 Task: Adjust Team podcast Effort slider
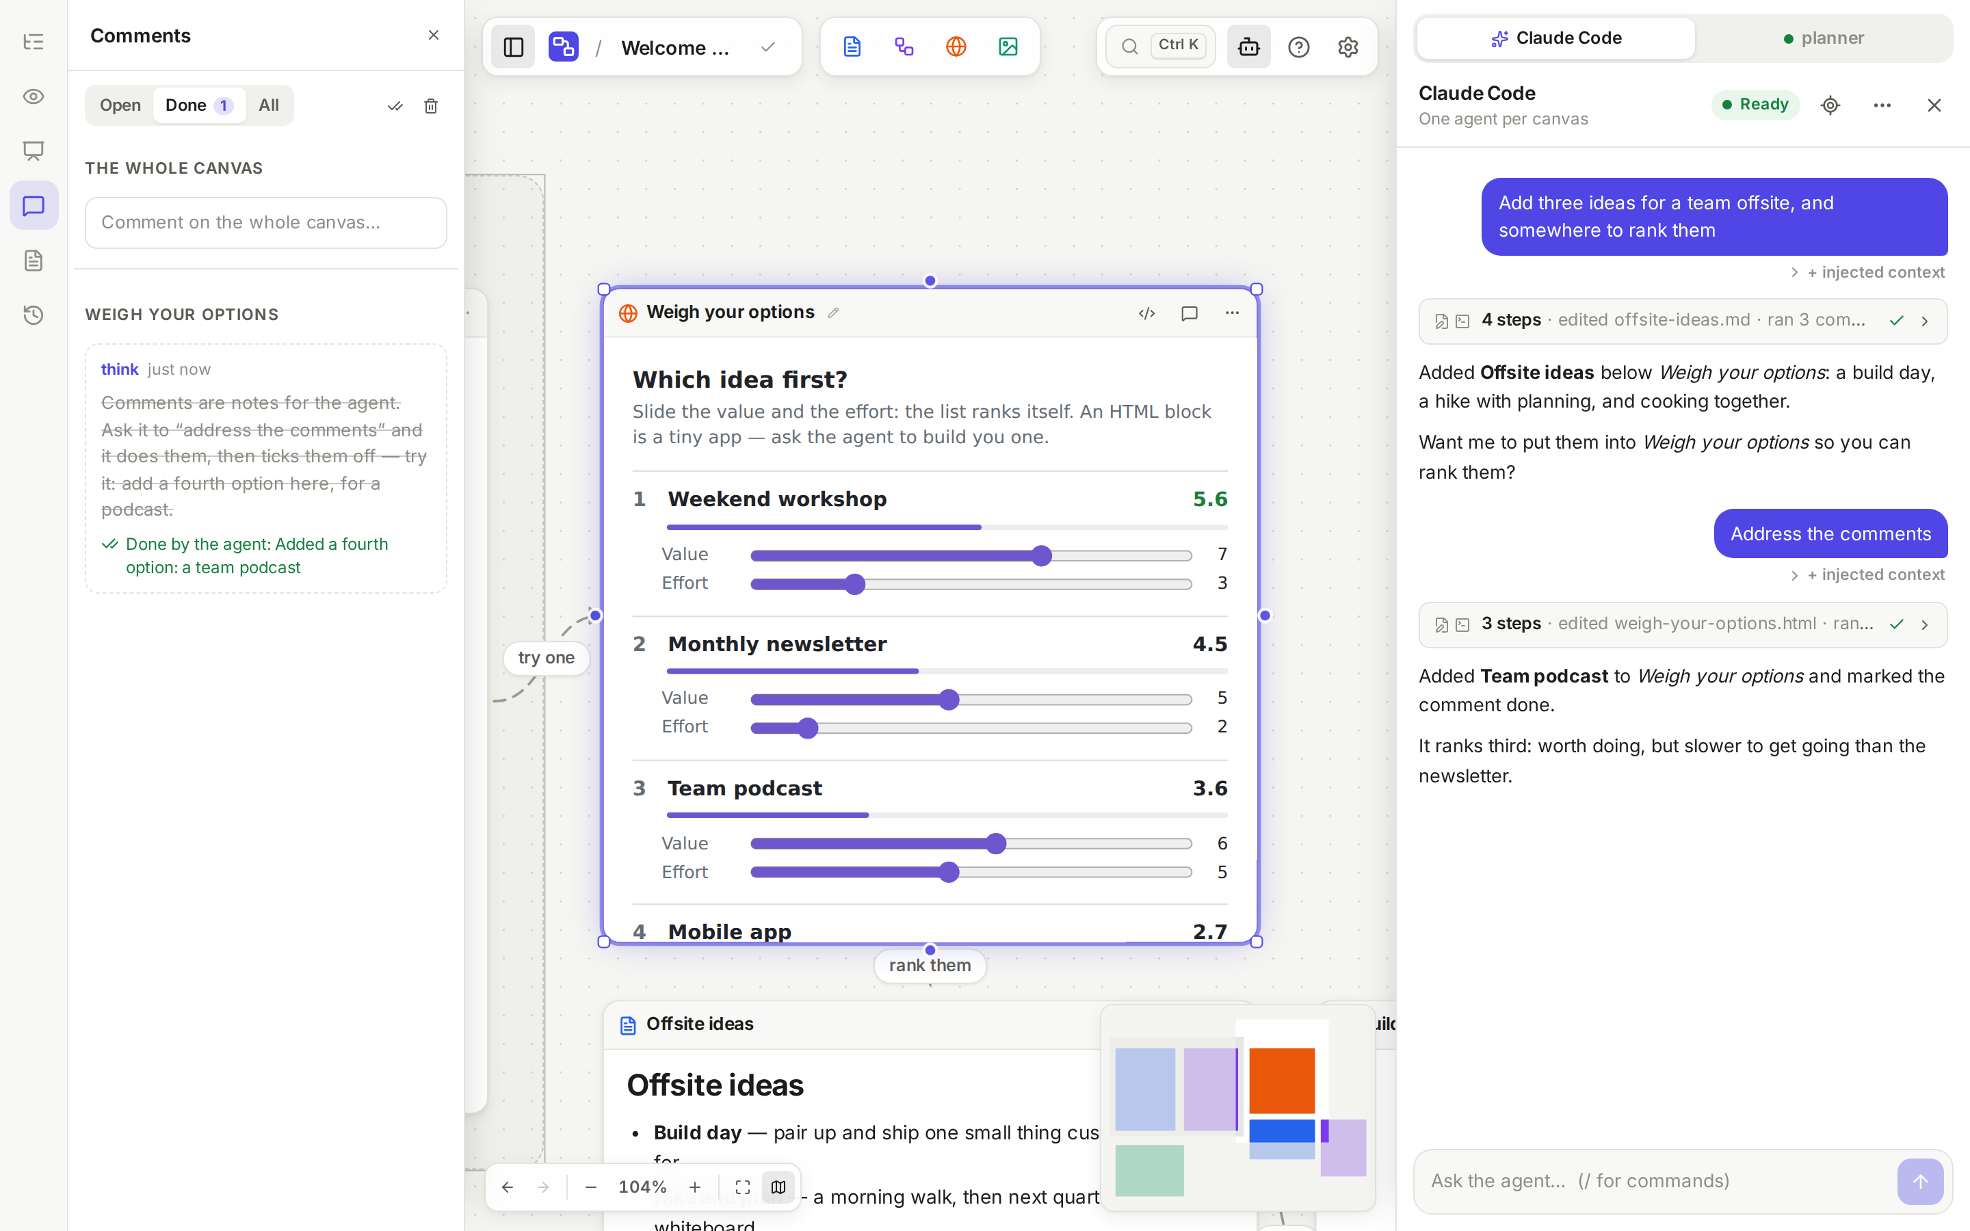coord(971,872)
